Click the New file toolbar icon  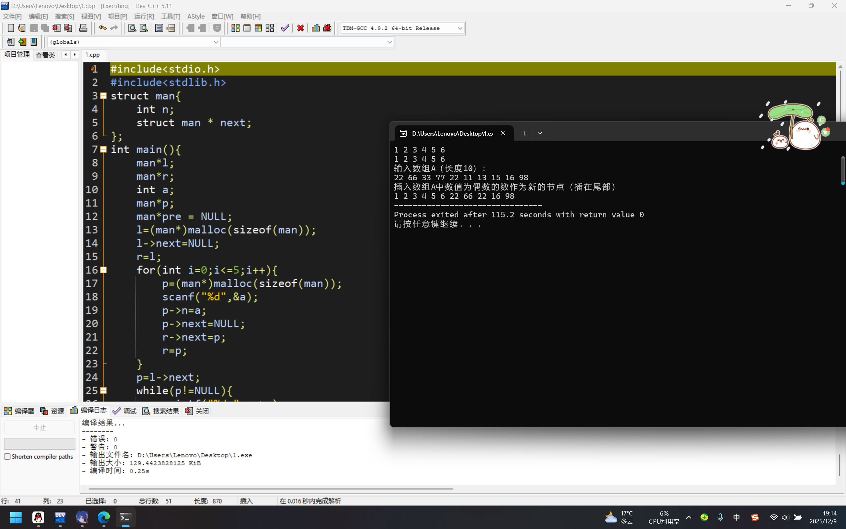pos(11,28)
